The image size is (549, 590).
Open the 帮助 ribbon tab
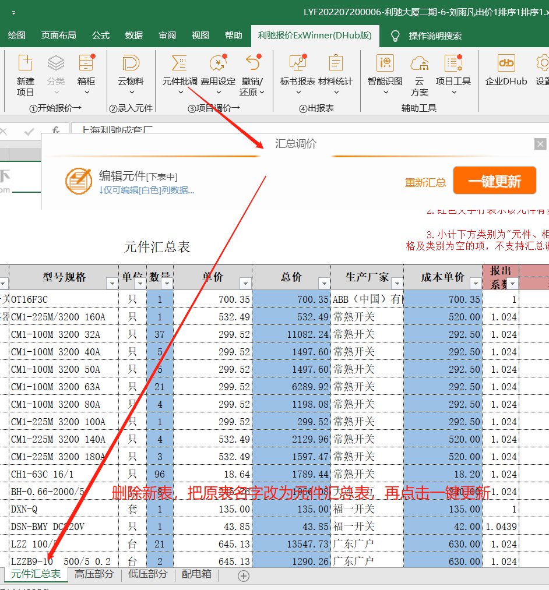click(234, 36)
